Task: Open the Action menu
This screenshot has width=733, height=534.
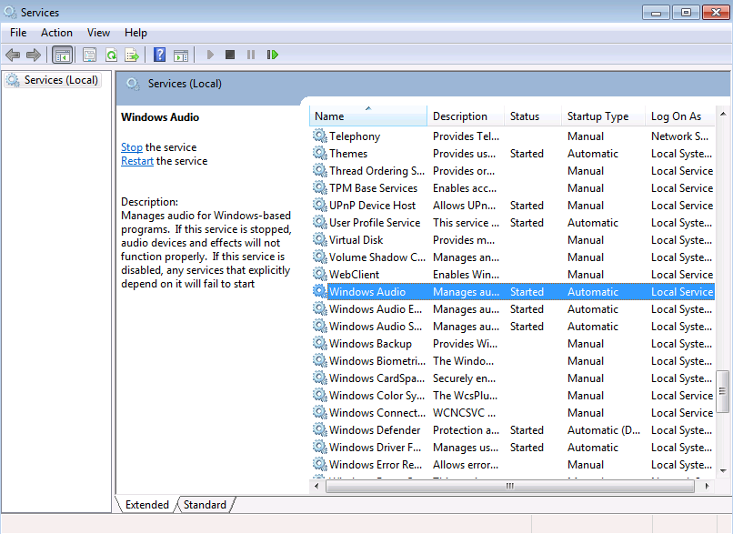Action: (x=56, y=33)
